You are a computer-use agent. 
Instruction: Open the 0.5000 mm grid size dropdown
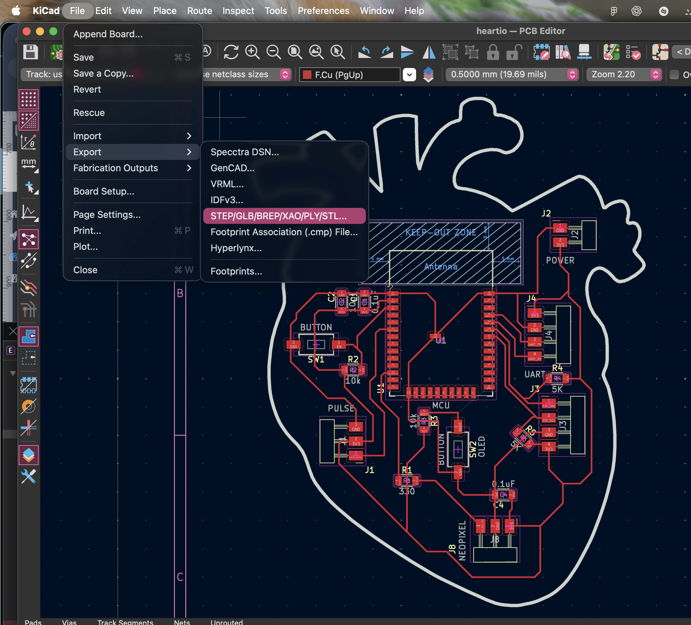512,74
